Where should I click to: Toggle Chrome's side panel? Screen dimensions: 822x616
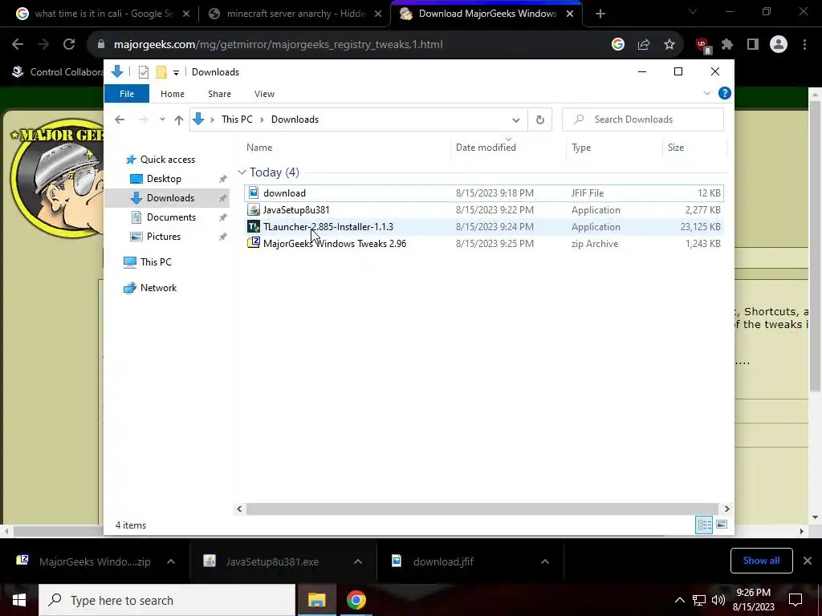[753, 45]
